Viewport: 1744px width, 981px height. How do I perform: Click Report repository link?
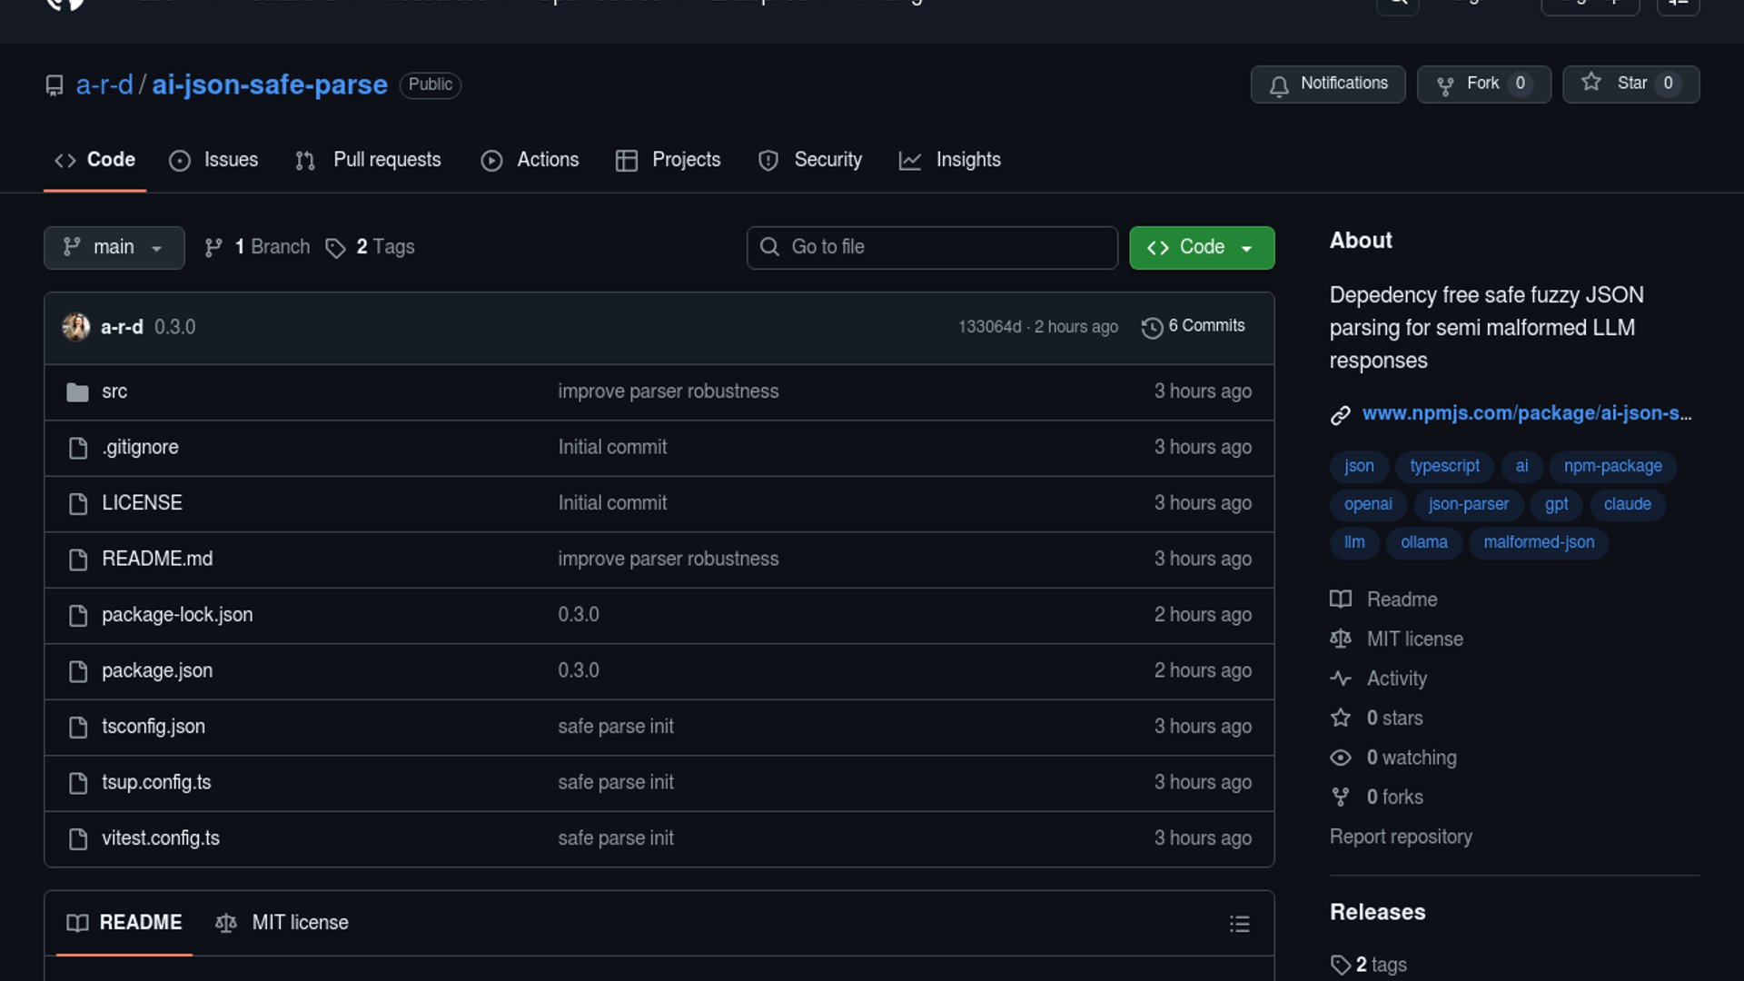(1401, 837)
